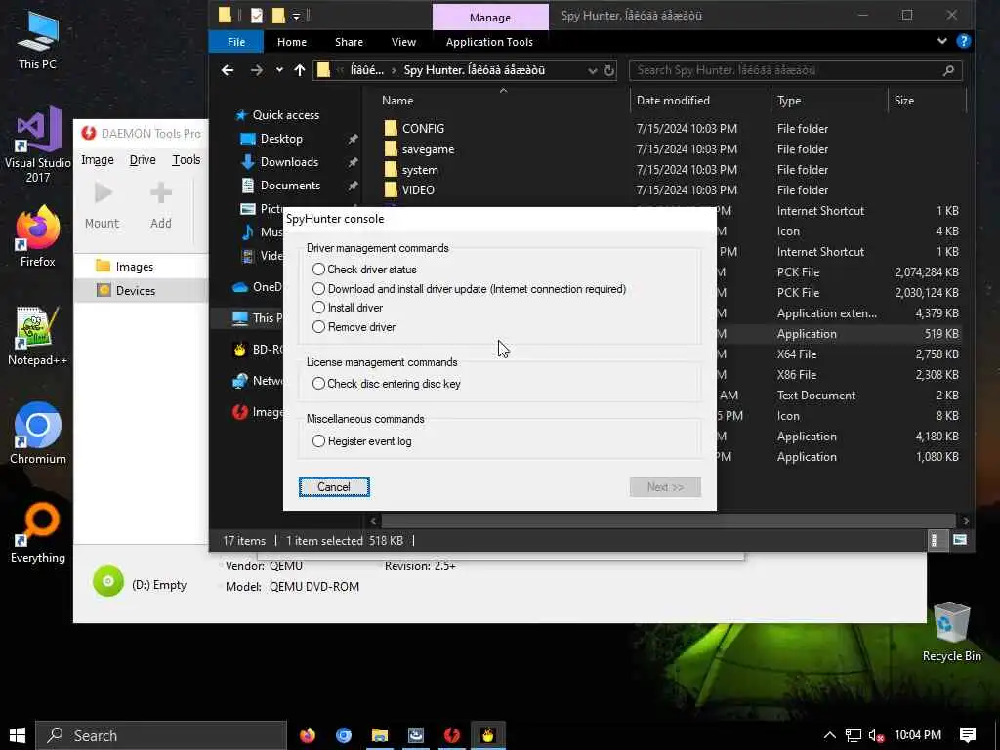Open the Recycle Bin

[951, 632]
